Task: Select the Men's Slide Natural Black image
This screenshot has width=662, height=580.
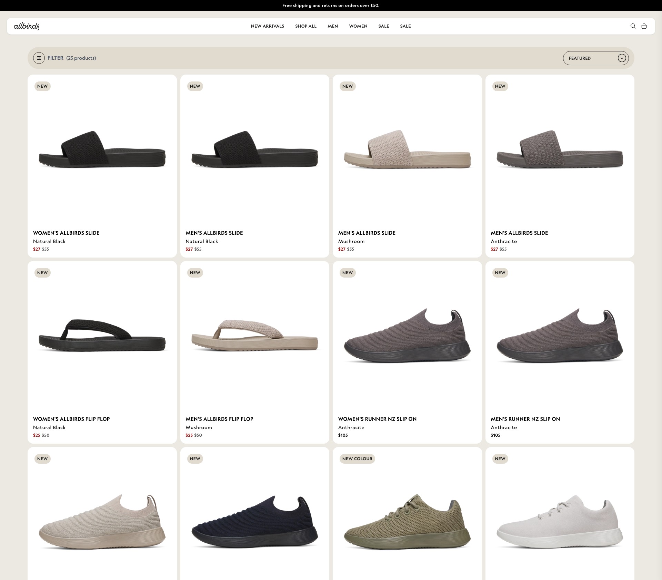Action: pos(255,149)
